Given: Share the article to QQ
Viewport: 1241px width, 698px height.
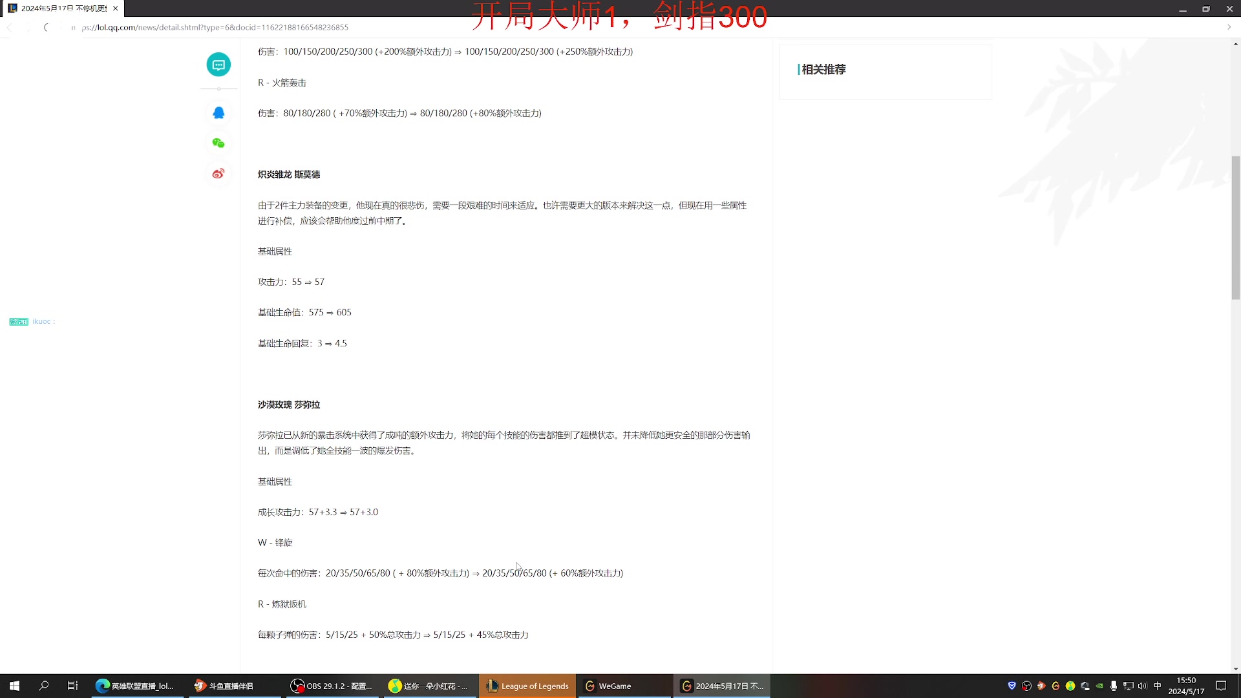Looking at the screenshot, I should pos(218,112).
